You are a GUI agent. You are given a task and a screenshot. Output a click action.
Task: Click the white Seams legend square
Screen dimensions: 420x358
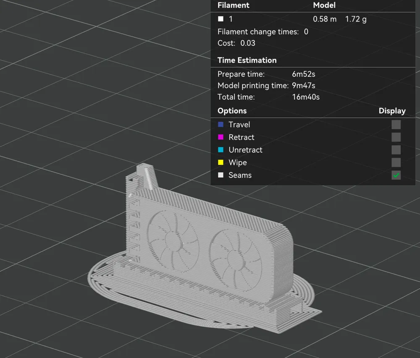[220, 175]
